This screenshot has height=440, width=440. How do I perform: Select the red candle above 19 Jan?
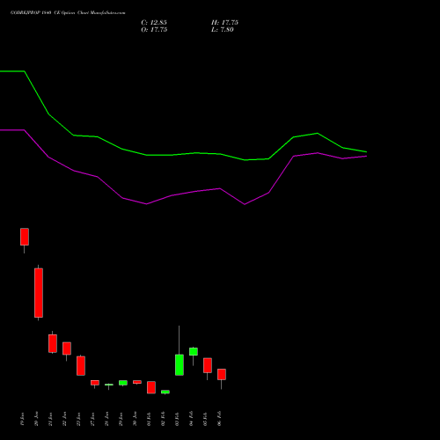(25, 237)
